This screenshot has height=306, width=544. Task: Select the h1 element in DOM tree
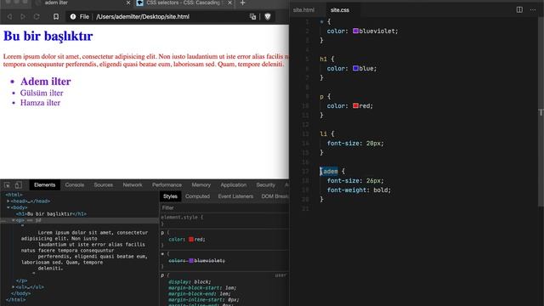click(x=51, y=214)
